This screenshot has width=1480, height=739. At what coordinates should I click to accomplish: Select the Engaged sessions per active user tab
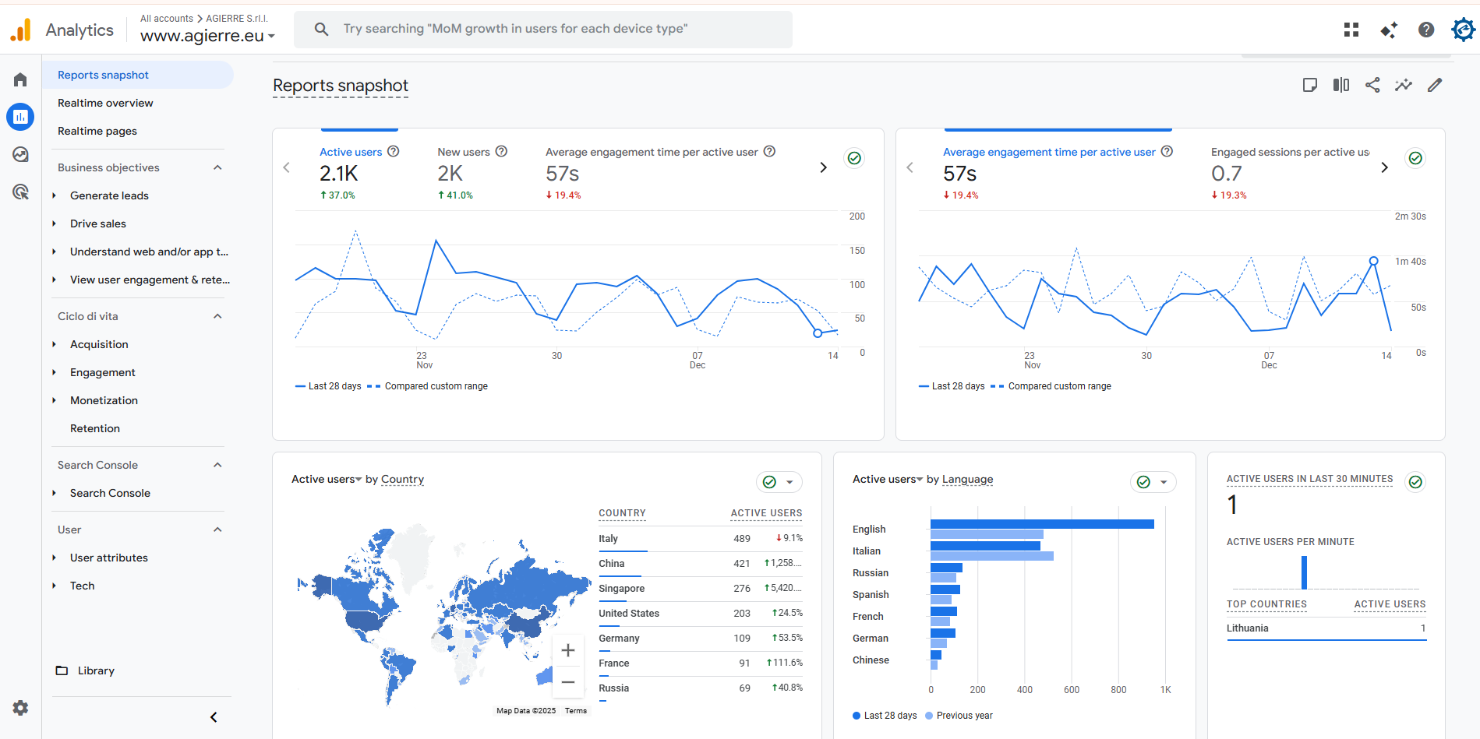(x=1291, y=173)
